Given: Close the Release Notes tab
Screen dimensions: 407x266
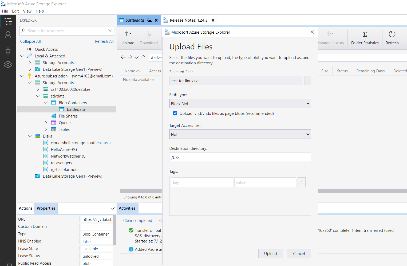Looking at the screenshot, I should tap(213, 20).
